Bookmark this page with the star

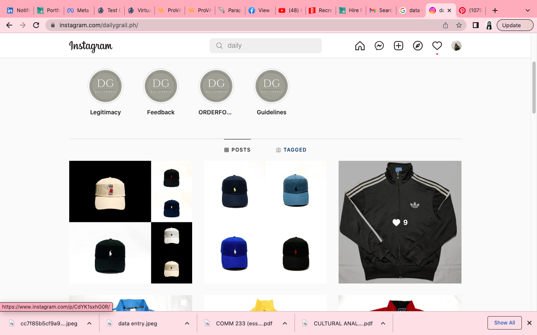click(x=459, y=25)
